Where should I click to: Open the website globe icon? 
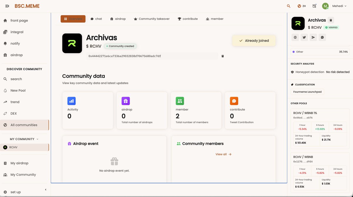click(295, 37)
